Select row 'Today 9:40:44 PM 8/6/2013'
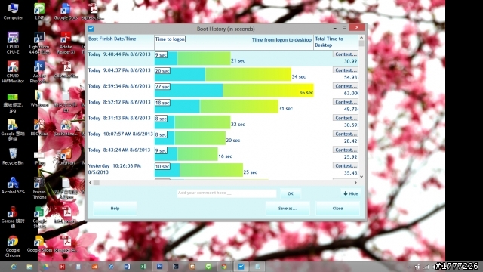 tap(223, 58)
